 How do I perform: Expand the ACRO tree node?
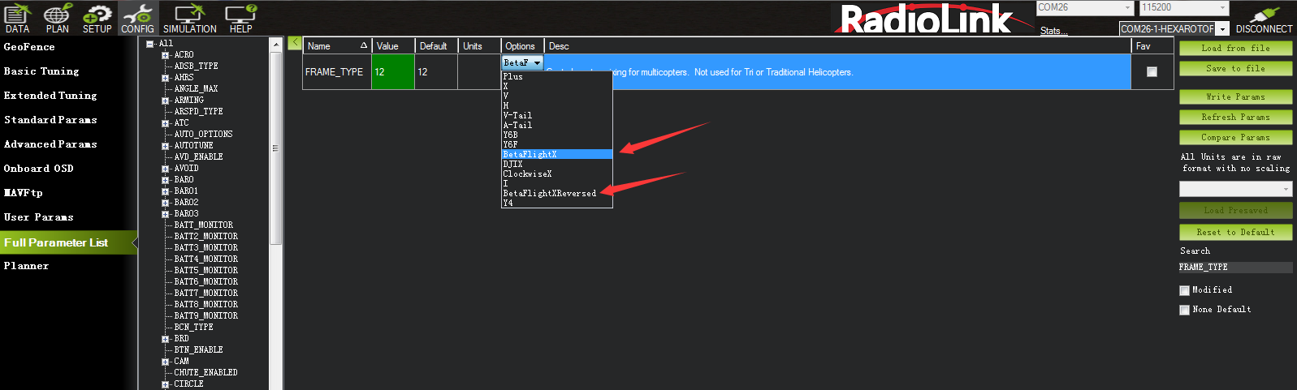pos(166,55)
